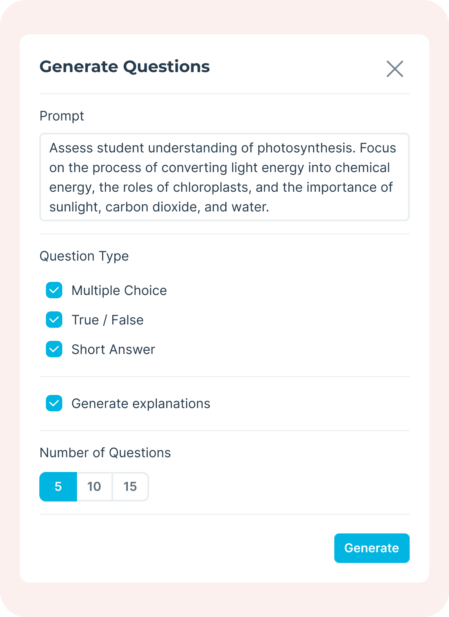Disable the True / False question type

(x=54, y=320)
